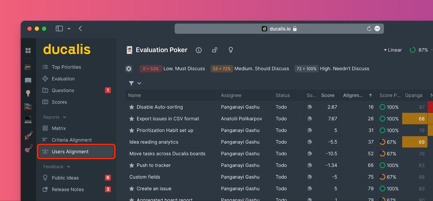433x201 pixels.
Task: Toggle star on Export issues in CSV format
Action: [x=132, y=119]
